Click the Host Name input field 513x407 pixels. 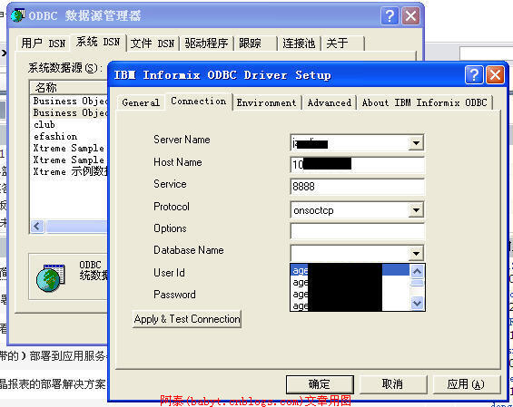tap(357, 164)
